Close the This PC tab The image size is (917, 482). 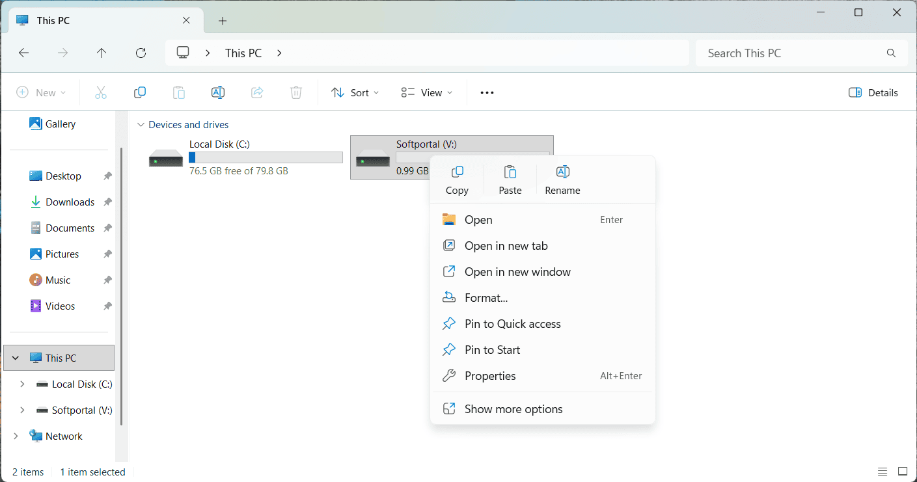[186, 20]
